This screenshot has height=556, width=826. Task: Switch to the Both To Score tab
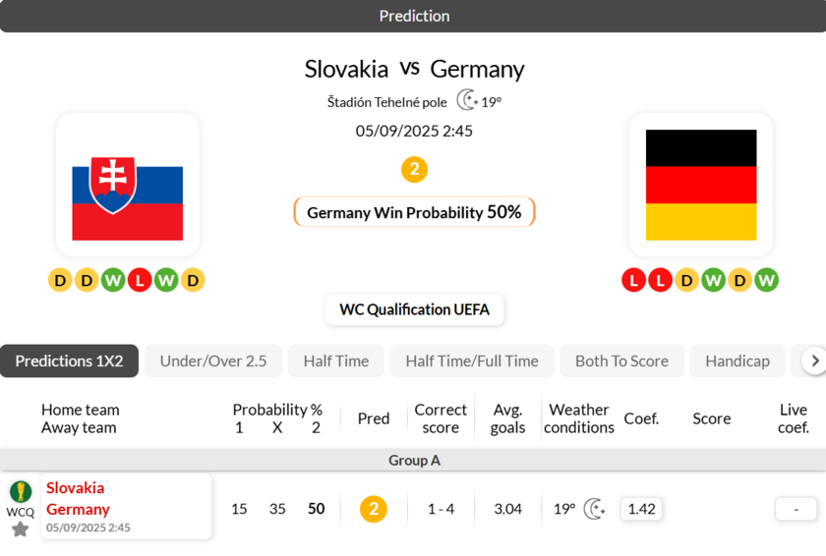[x=621, y=361]
